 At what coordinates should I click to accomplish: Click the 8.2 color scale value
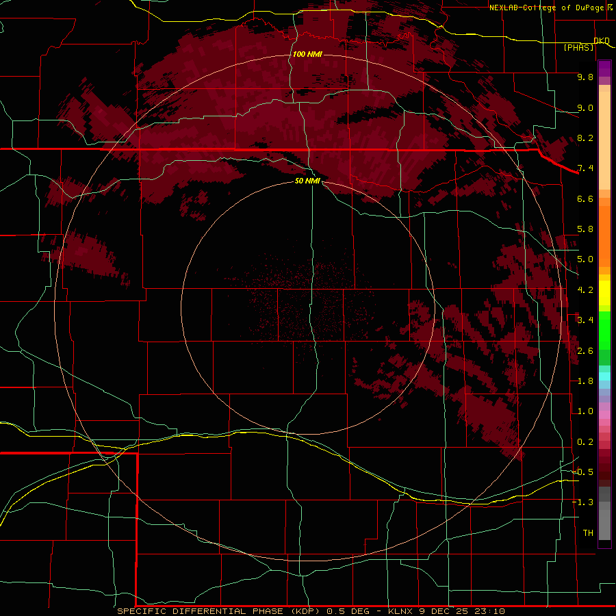(585, 138)
